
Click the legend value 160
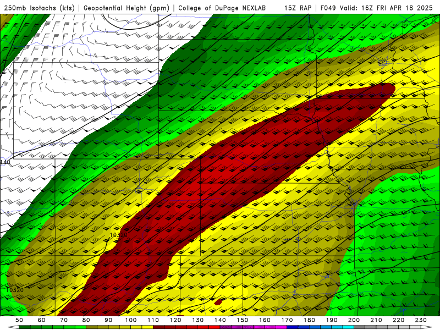click(x=265, y=320)
